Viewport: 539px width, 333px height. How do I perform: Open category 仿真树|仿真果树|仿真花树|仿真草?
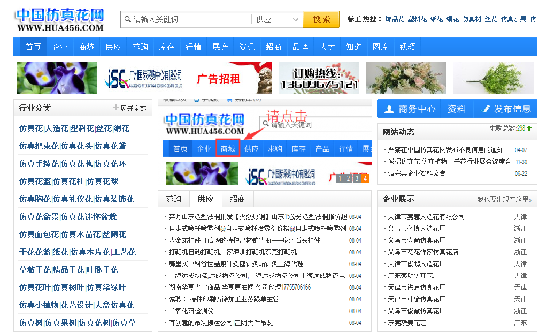pyautogui.click(x=78, y=323)
